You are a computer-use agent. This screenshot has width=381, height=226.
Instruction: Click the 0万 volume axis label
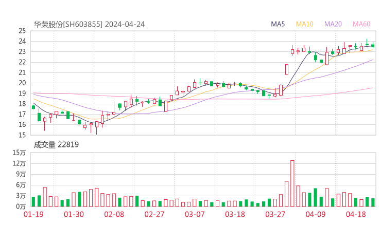21,206
